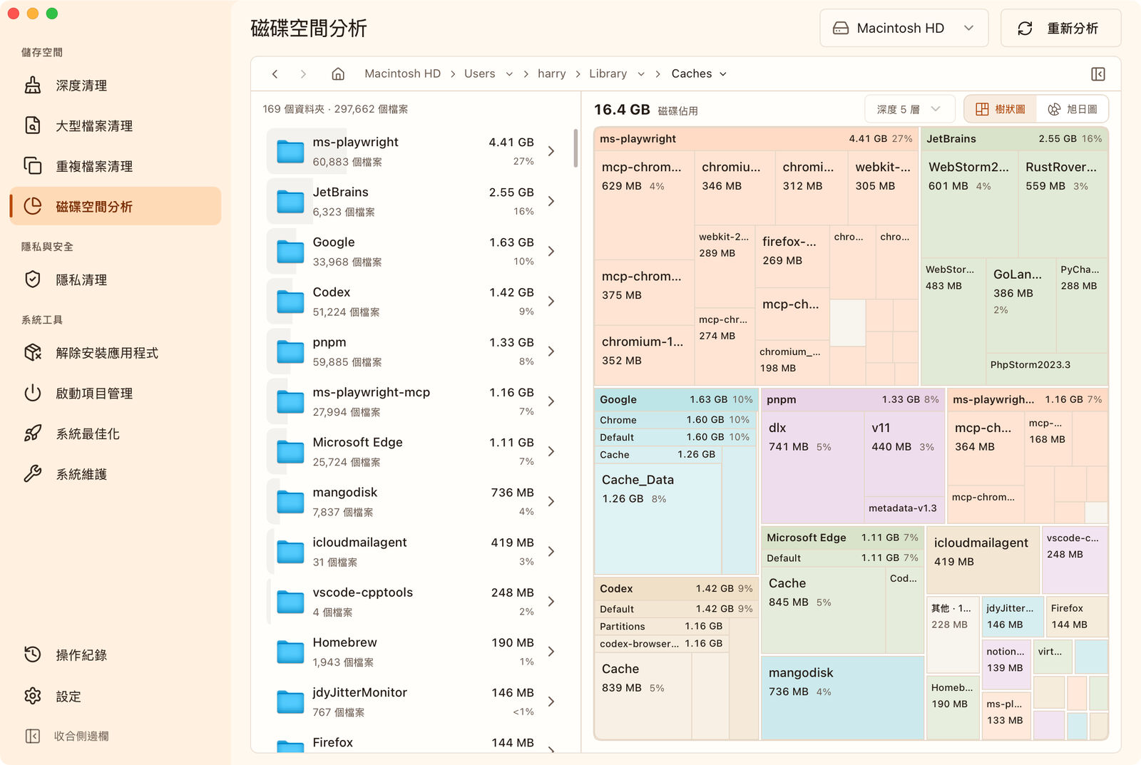
Task: Switch to 樹狀圖 view
Action: pyautogui.click(x=1001, y=109)
